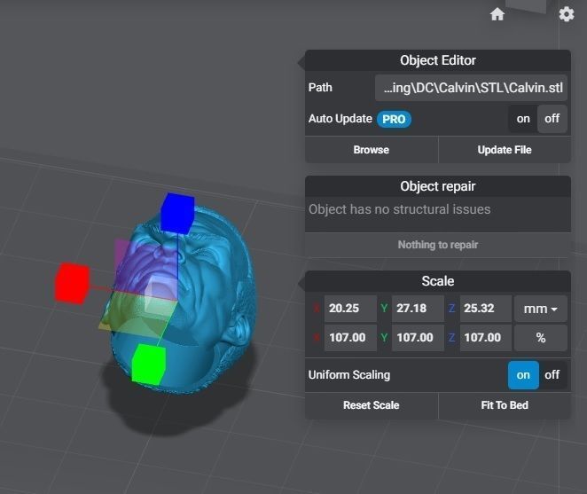The image size is (587, 494).
Task: Click the Reset Scale button
Action: coord(371,405)
